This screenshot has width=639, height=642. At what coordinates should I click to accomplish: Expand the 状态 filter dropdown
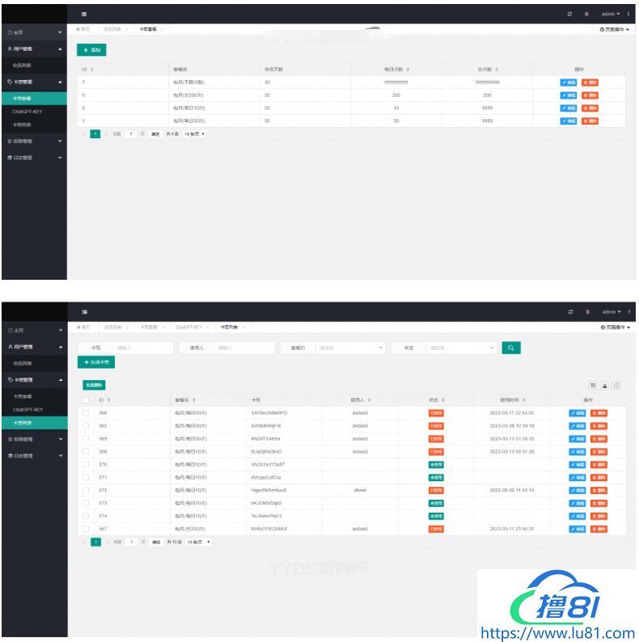click(462, 348)
